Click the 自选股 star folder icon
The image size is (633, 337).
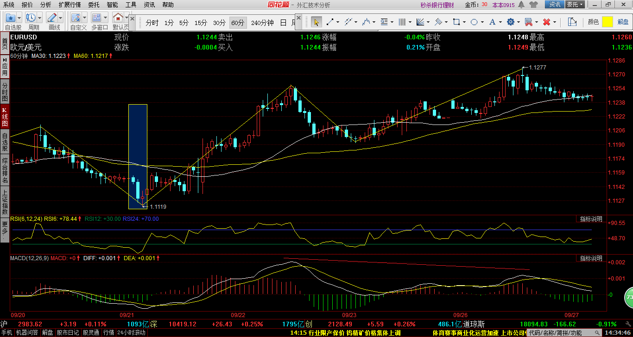(x=10, y=18)
